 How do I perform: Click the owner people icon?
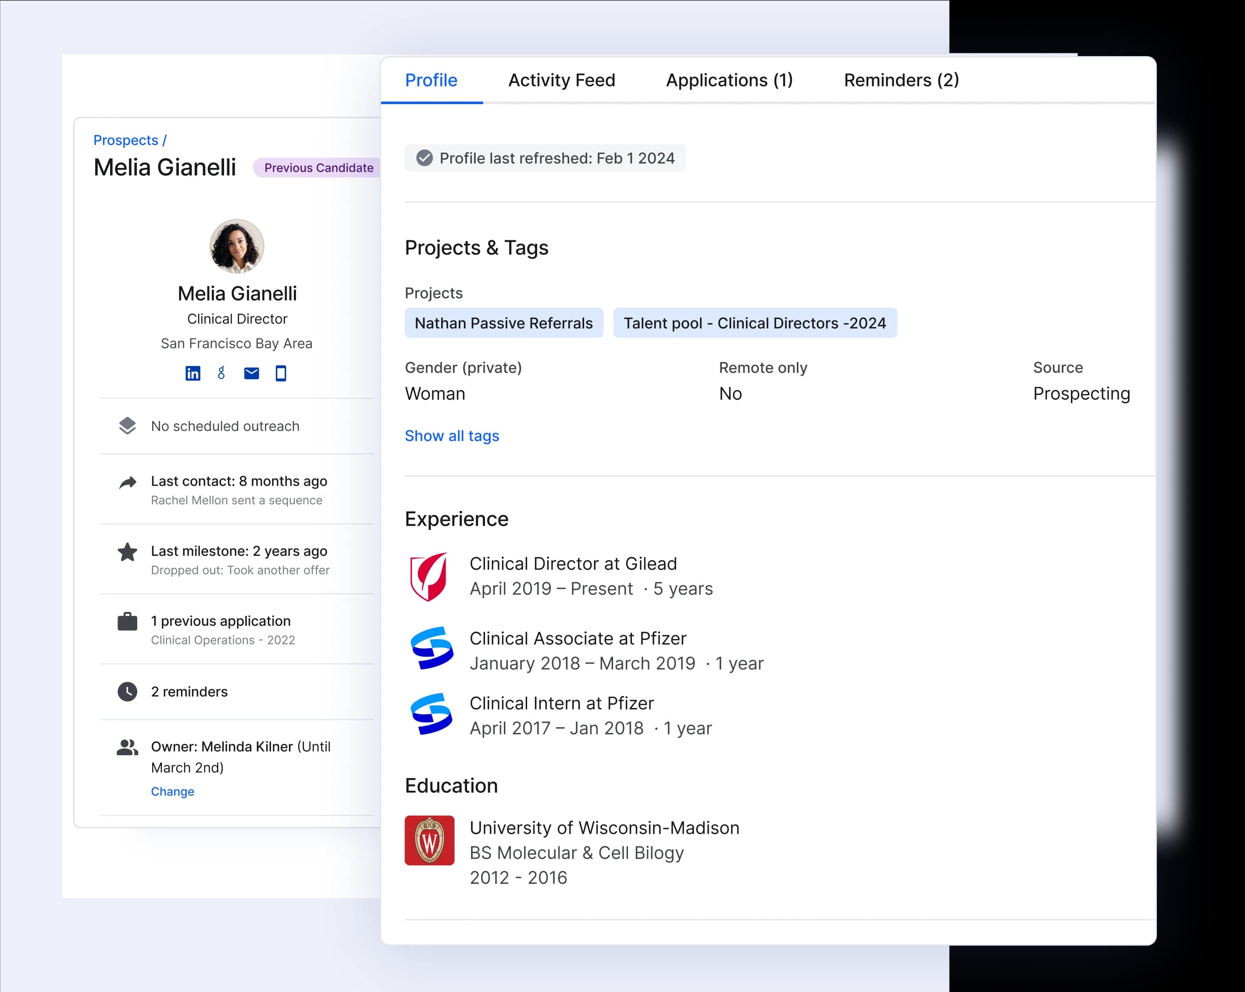click(127, 747)
